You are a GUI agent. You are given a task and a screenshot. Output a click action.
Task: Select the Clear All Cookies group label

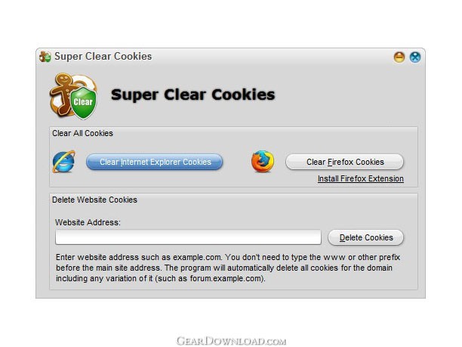pyautogui.click(x=82, y=133)
